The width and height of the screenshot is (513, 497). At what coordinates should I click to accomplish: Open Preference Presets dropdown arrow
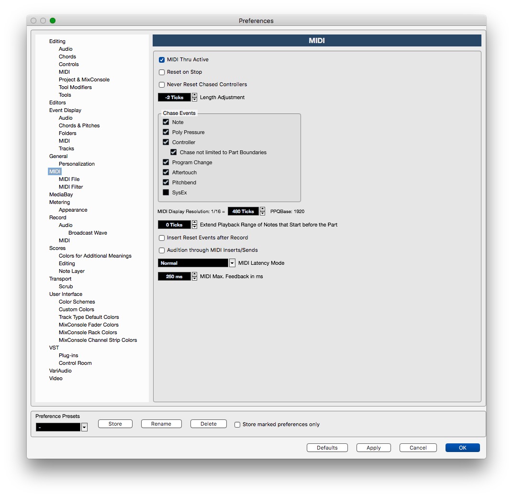tap(84, 427)
